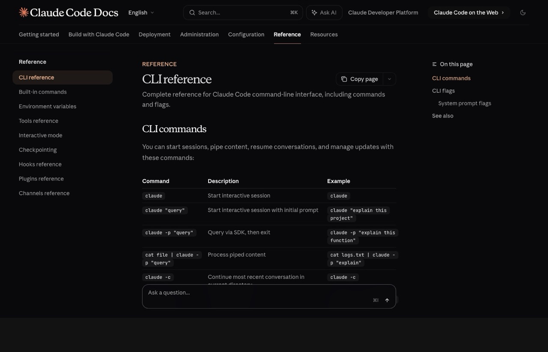Open Claude Developer Platform link
548x352 pixels.
pyautogui.click(x=383, y=12)
